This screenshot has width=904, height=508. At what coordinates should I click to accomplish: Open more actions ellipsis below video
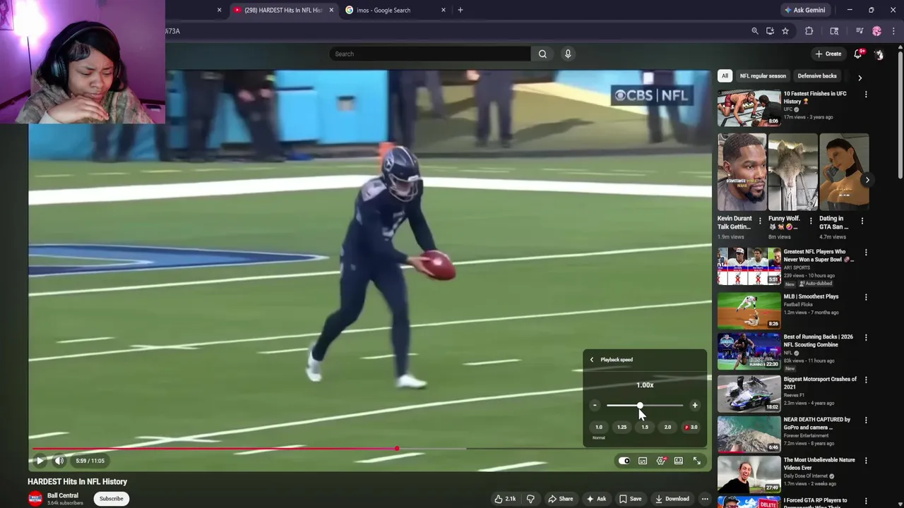[705, 499]
